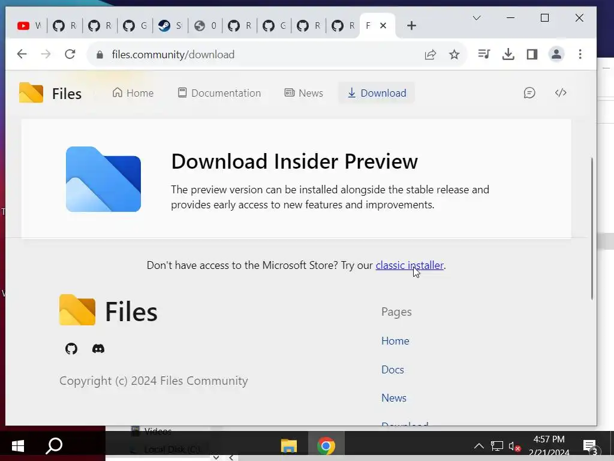614x461 pixels.
Task: Share this page via share icon
Action: click(x=431, y=55)
